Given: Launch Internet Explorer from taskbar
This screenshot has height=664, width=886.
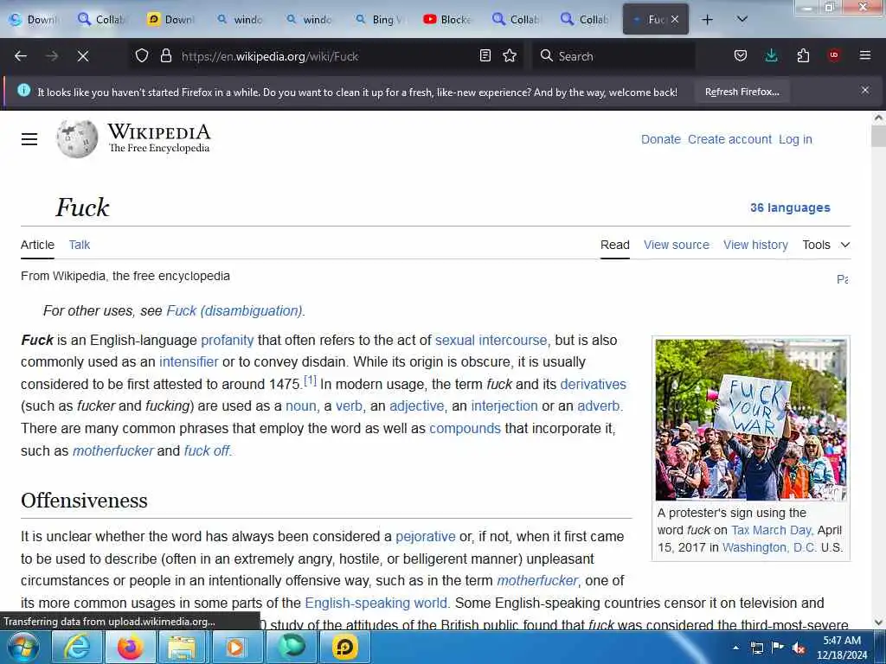Looking at the screenshot, I should coord(76,647).
